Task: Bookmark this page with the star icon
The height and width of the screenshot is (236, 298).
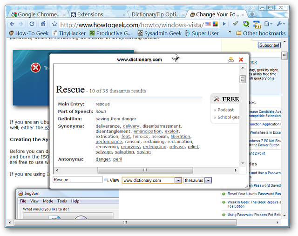Action: (54, 24)
